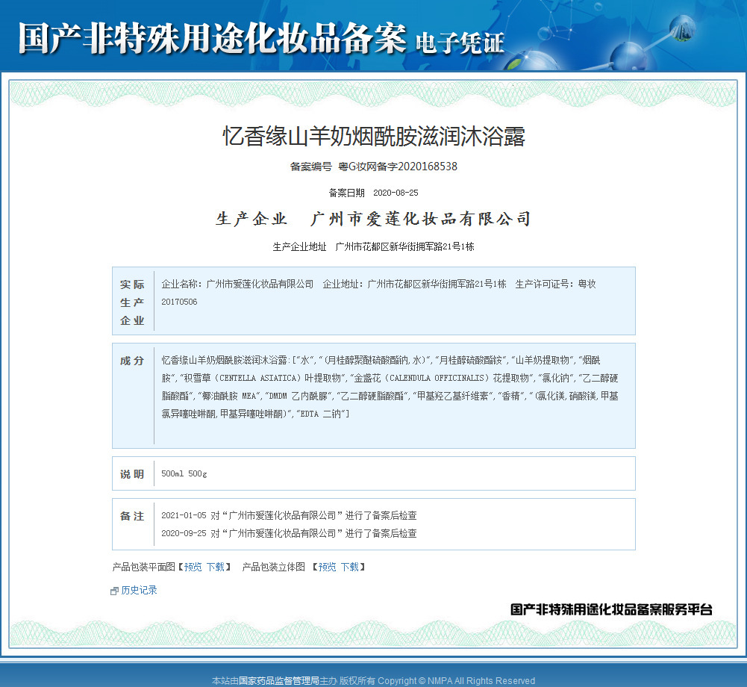This screenshot has width=747, height=687.
Task: Click the product title 忆香缘山羊奶烟酰胺滋润沐浴露
Action: point(374,137)
